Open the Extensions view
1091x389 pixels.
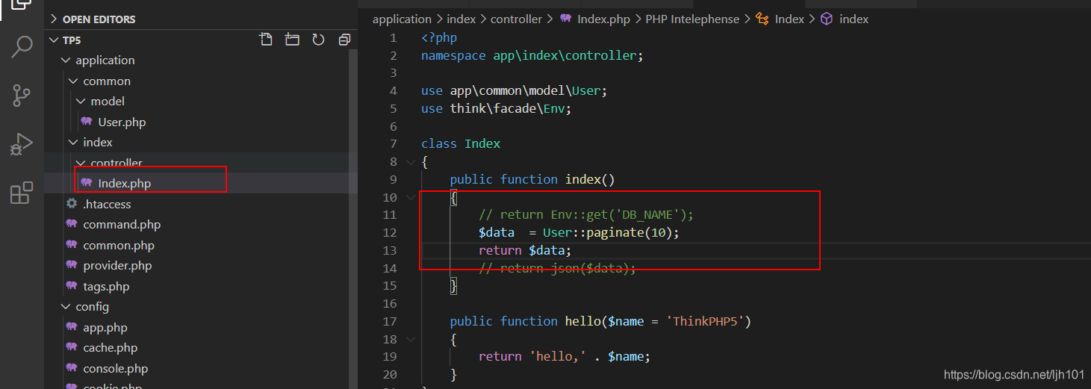[x=22, y=193]
